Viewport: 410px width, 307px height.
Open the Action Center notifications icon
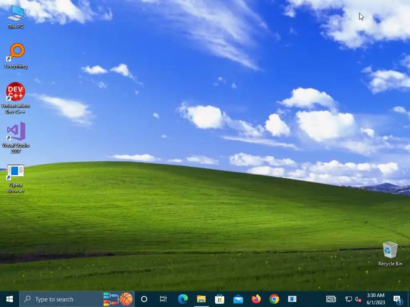398,299
